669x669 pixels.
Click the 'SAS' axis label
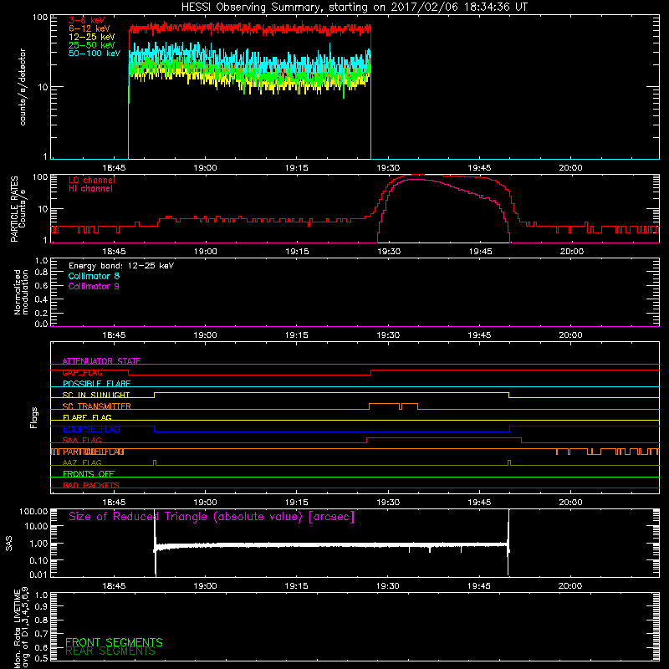click(x=9, y=543)
